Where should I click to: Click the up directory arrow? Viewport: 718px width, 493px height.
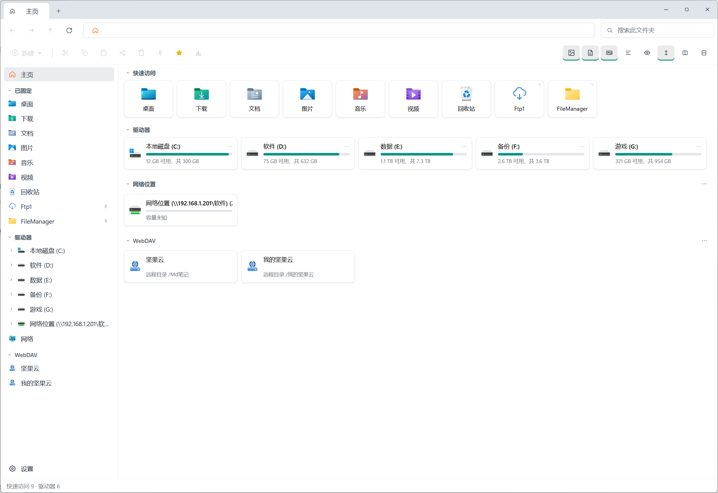point(50,30)
